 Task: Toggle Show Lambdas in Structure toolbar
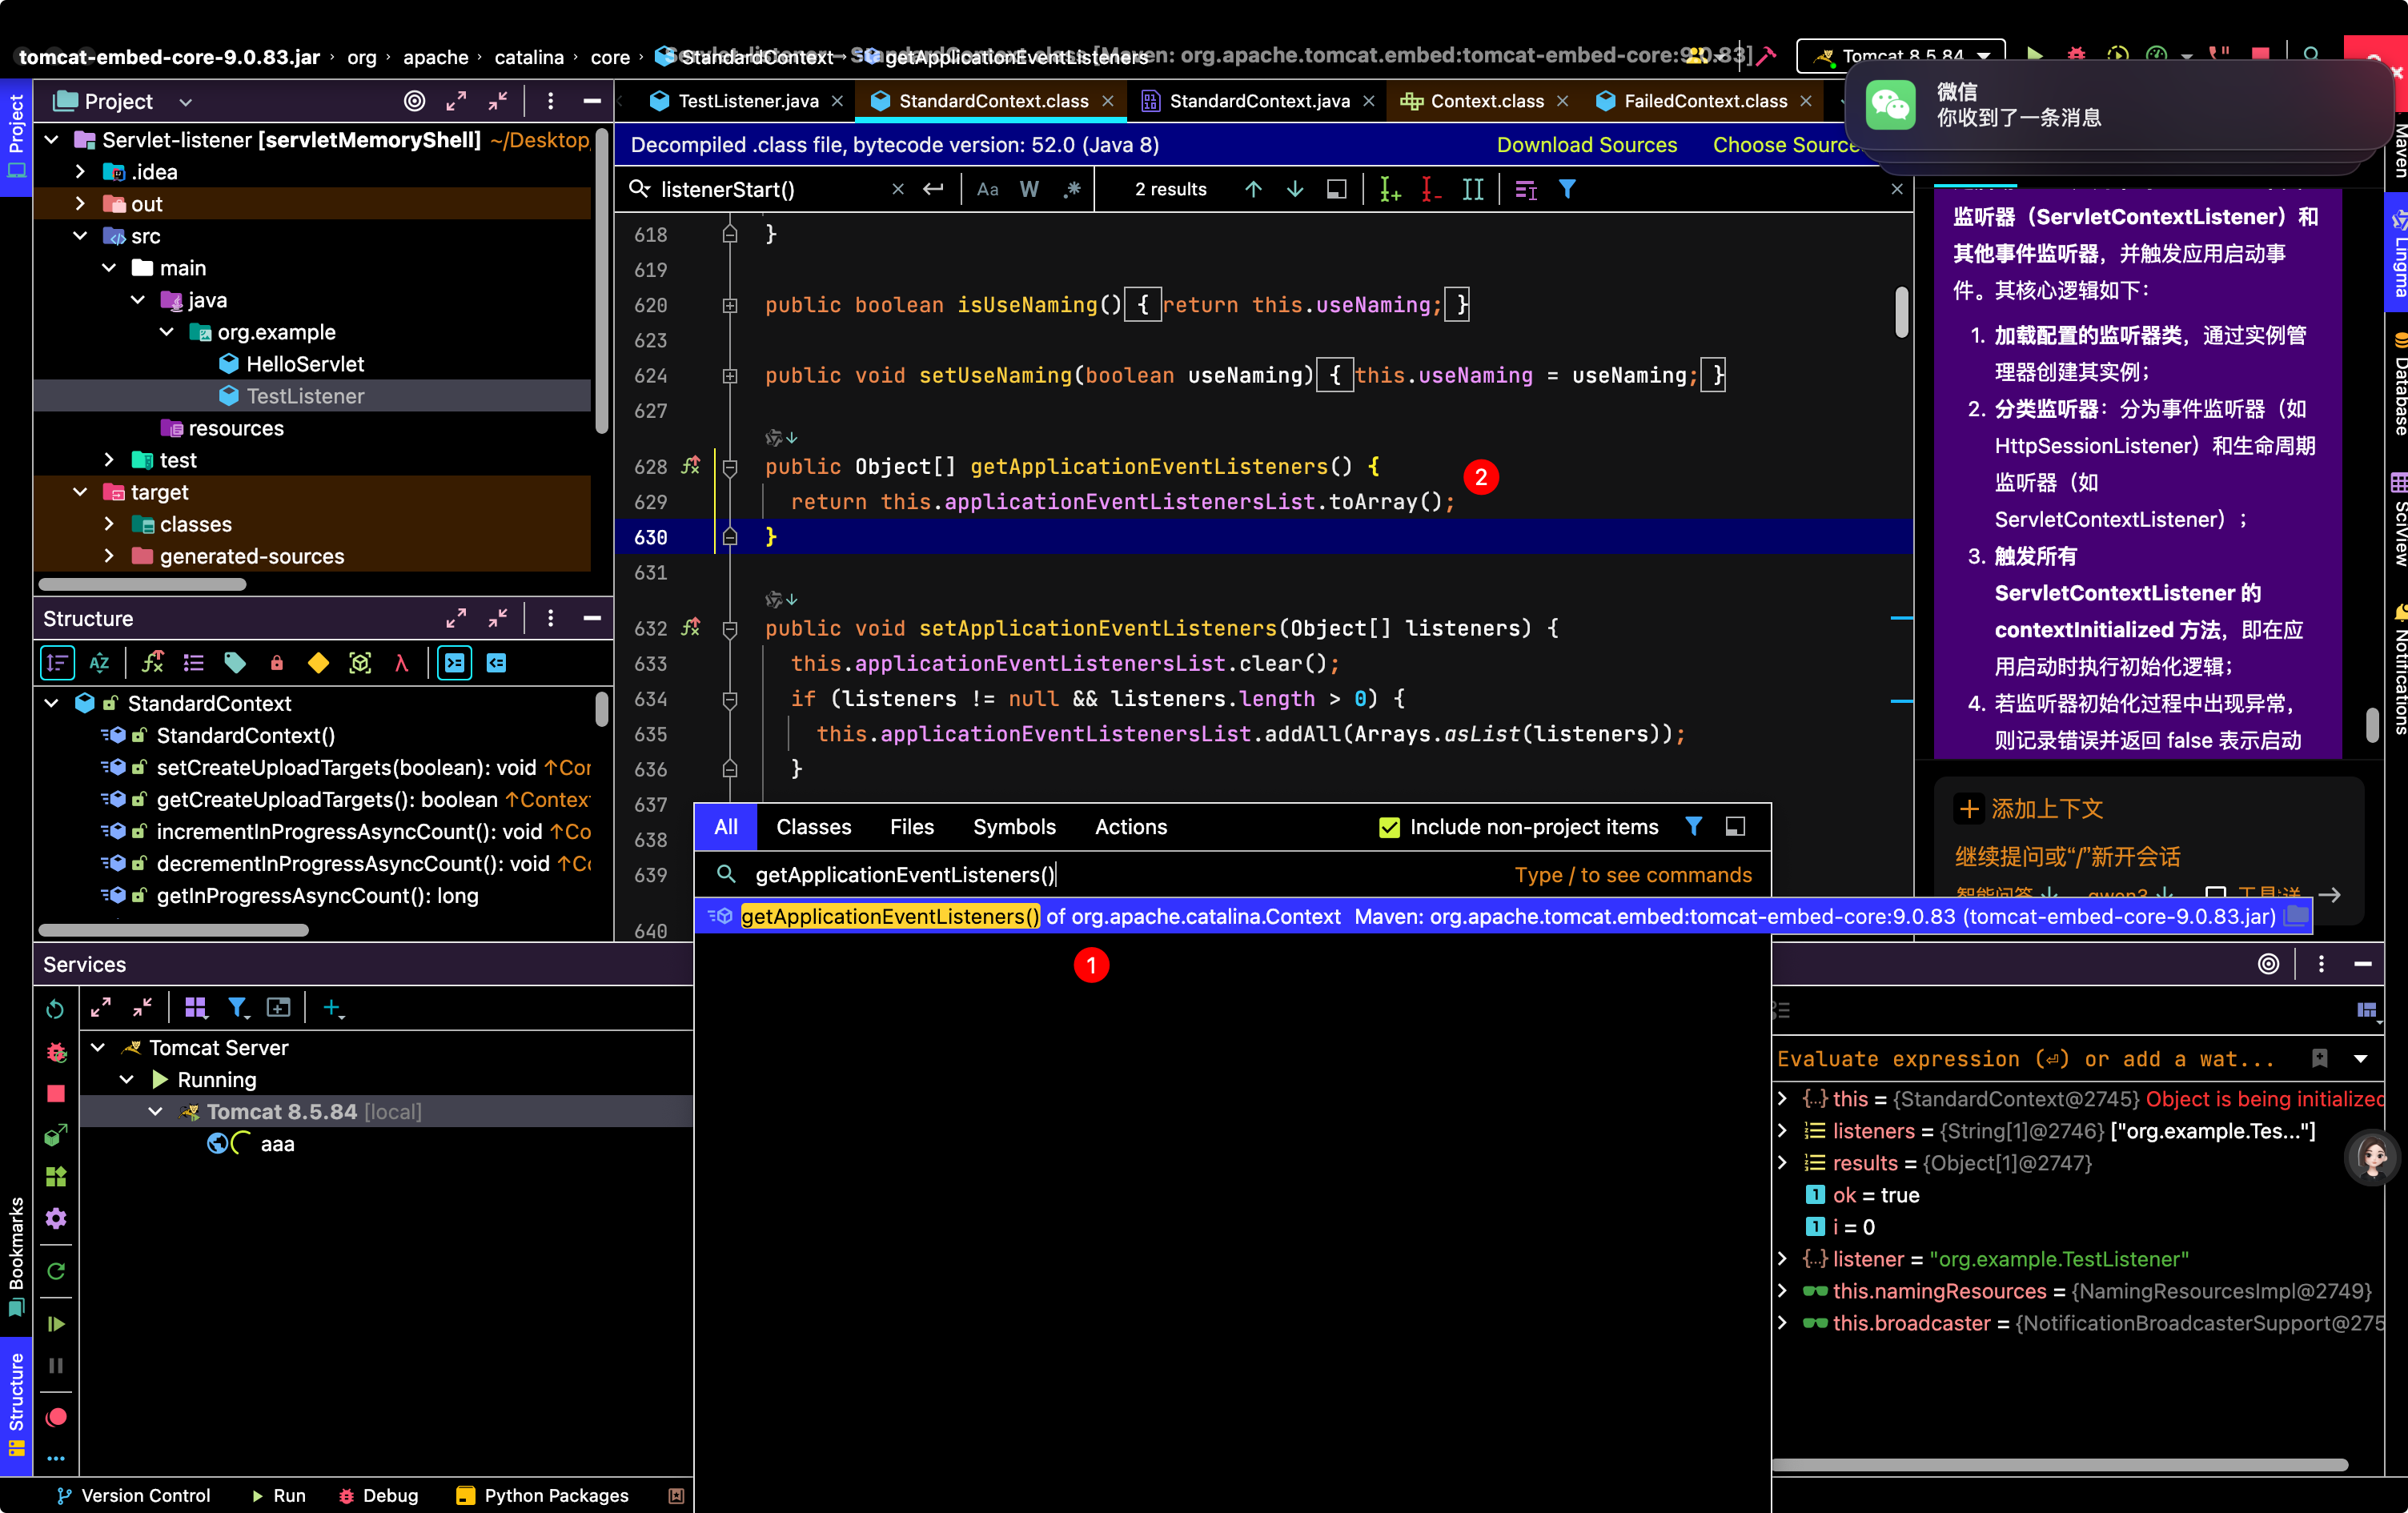click(x=402, y=663)
